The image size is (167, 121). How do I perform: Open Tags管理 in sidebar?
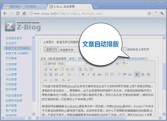pyautogui.click(x=11, y=74)
